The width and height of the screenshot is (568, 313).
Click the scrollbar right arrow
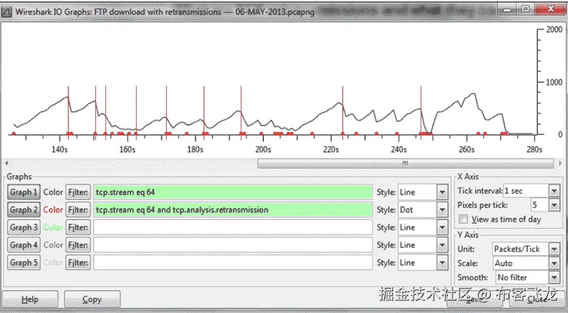[x=560, y=163]
